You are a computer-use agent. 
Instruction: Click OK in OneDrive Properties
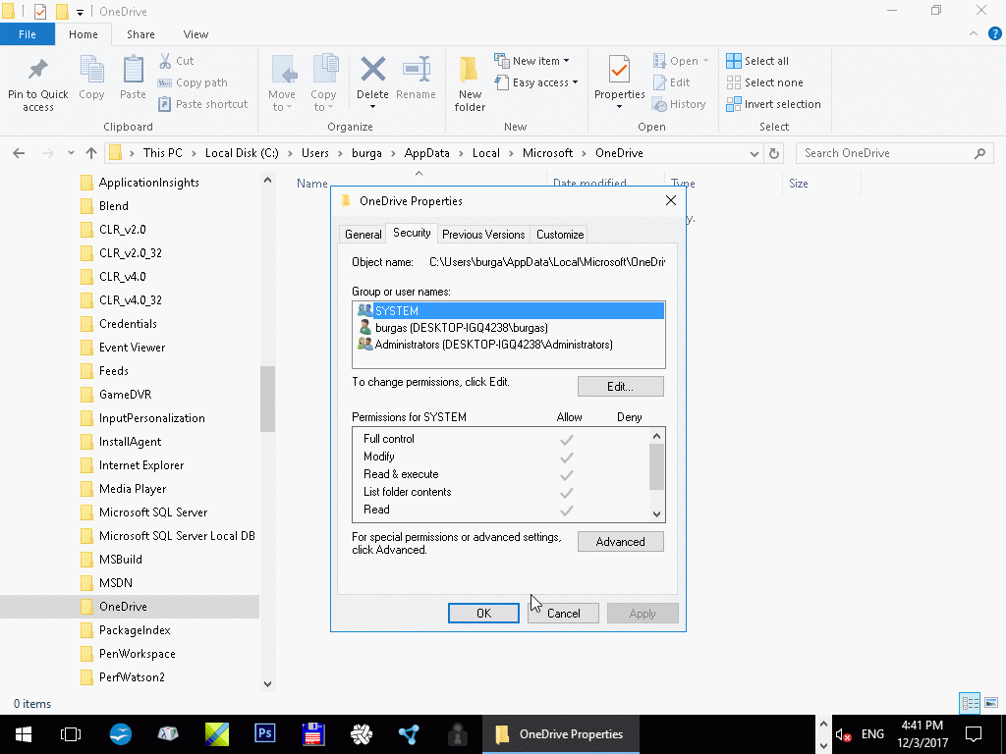pos(483,613)
